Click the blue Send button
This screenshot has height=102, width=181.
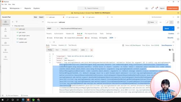point(167,28)
